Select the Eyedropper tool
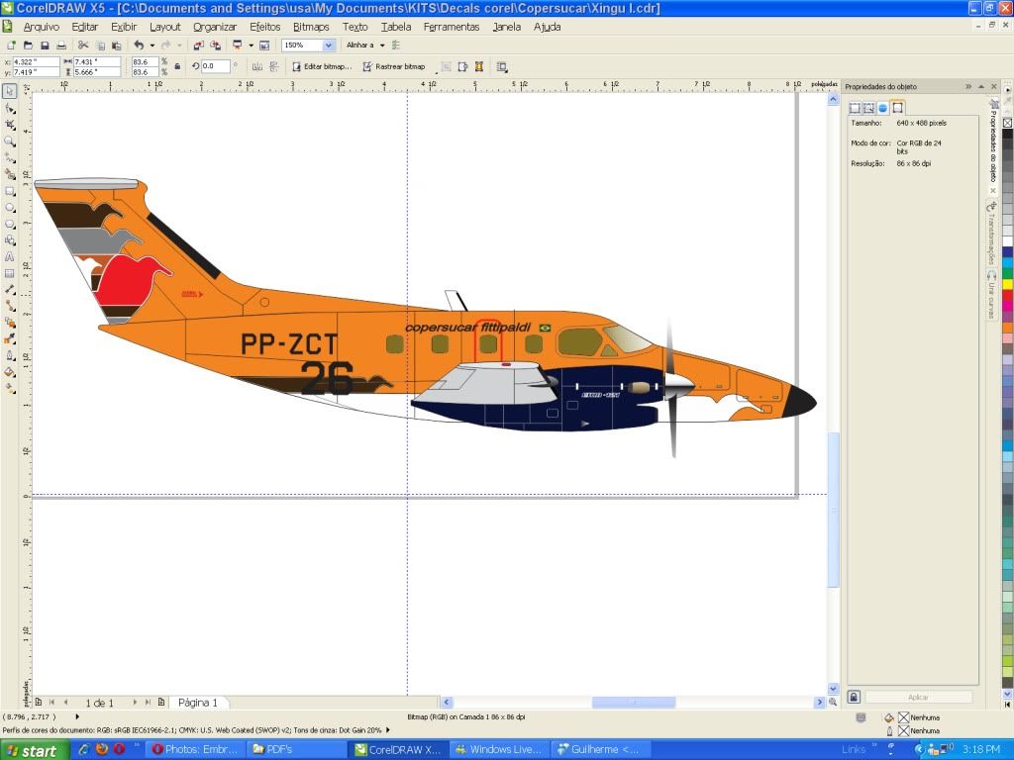 10,339
